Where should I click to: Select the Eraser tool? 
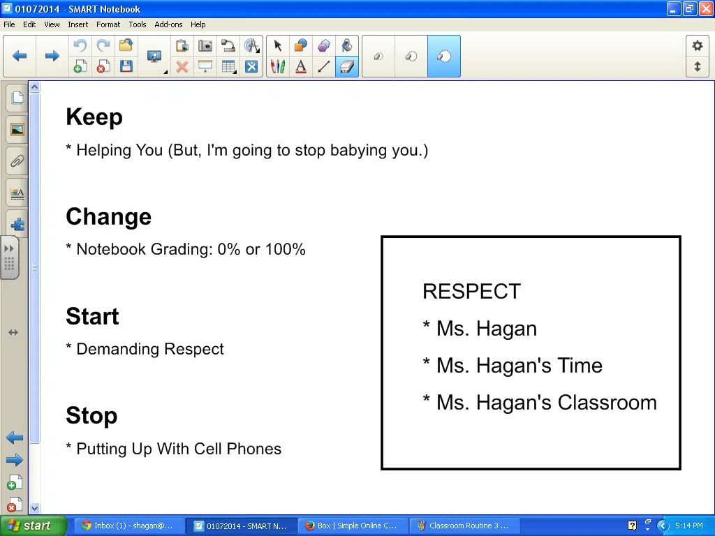point(347,67)
